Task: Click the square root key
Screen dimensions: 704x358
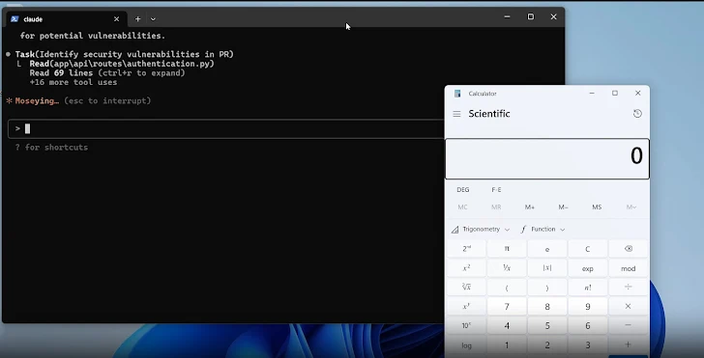Action: 466,288
